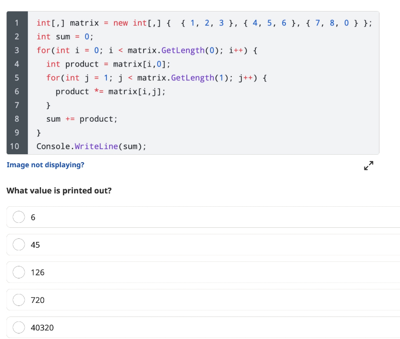Click the "product *=" statement on line six
Image resolution: width=400 pixels, height=339 pixels.
tap(79, 91)
